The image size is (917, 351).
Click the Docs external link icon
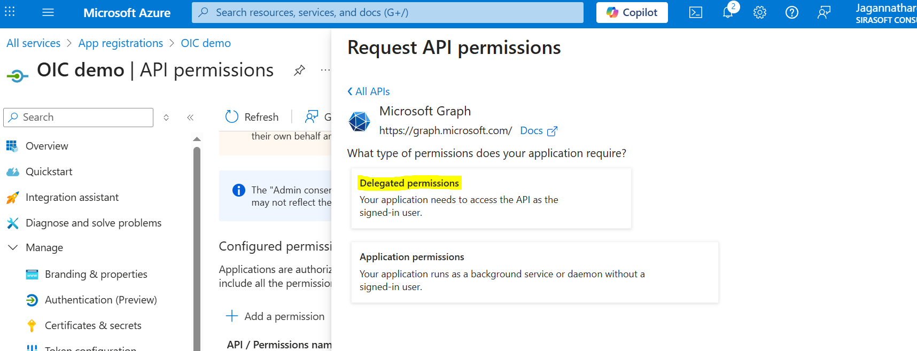click(552, 131)
